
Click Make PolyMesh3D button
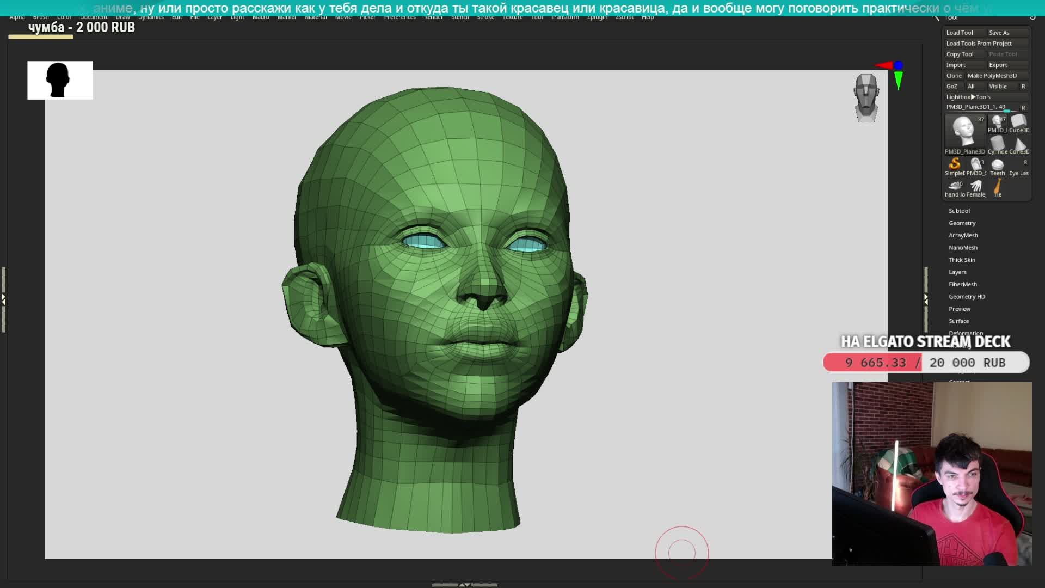[992, 76]
